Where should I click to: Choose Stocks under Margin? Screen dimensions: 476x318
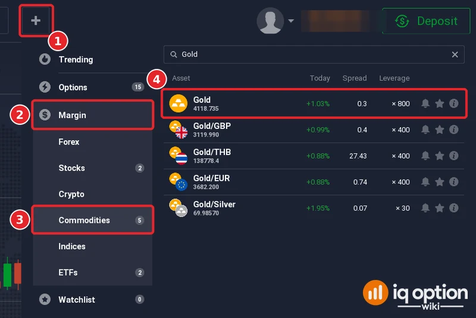coord(93,168)
